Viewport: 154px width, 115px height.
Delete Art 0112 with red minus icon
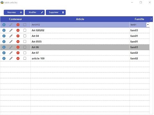click(18, 25)
